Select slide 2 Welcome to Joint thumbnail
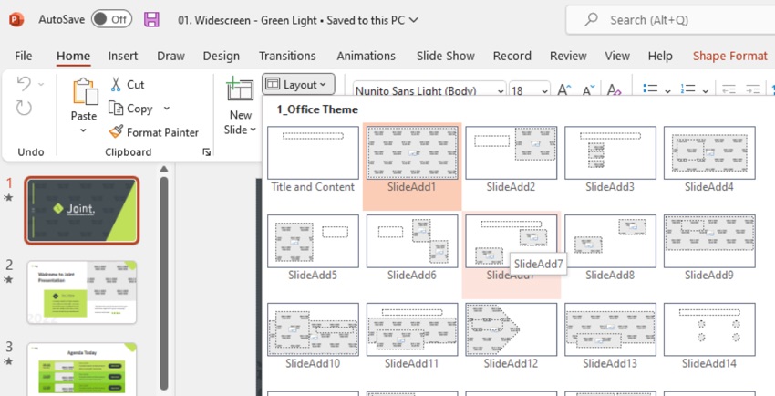This screenshot has width=775, height=396. pyautogui.click(x=82, y=292)
